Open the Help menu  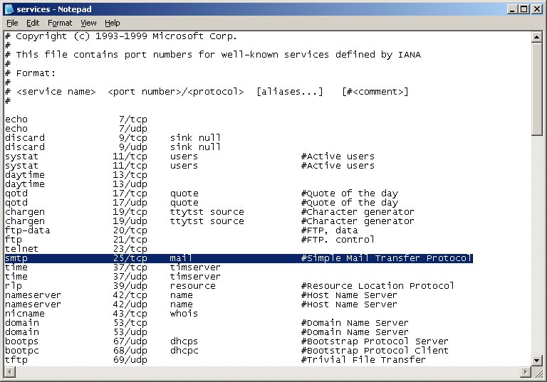pyautogui.click(x=113, y=23)
